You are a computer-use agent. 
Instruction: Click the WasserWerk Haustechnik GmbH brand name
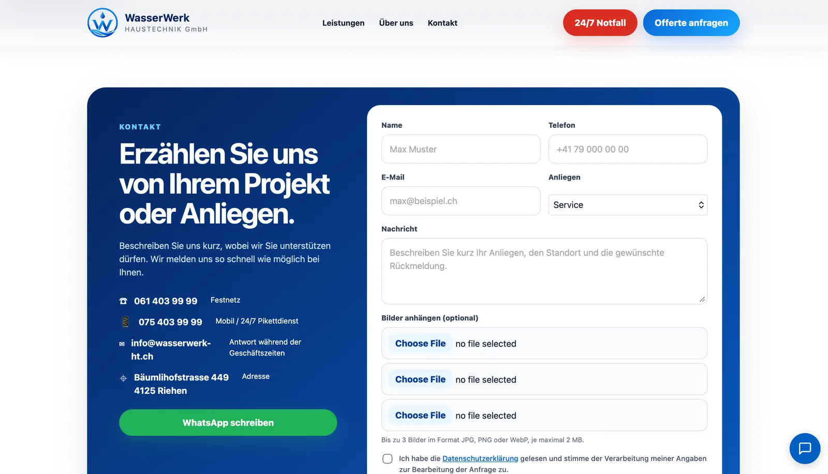166,23
